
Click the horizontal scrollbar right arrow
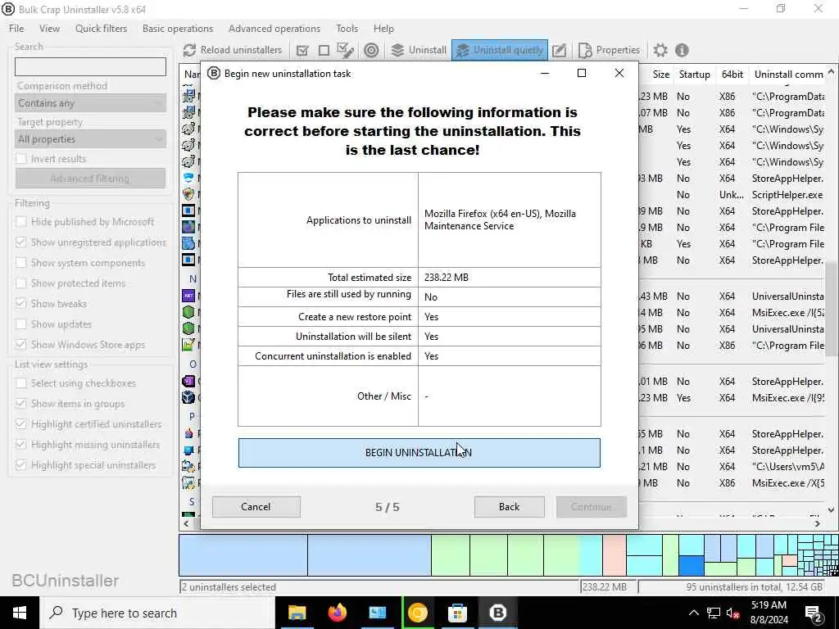(x=817, y=523)
